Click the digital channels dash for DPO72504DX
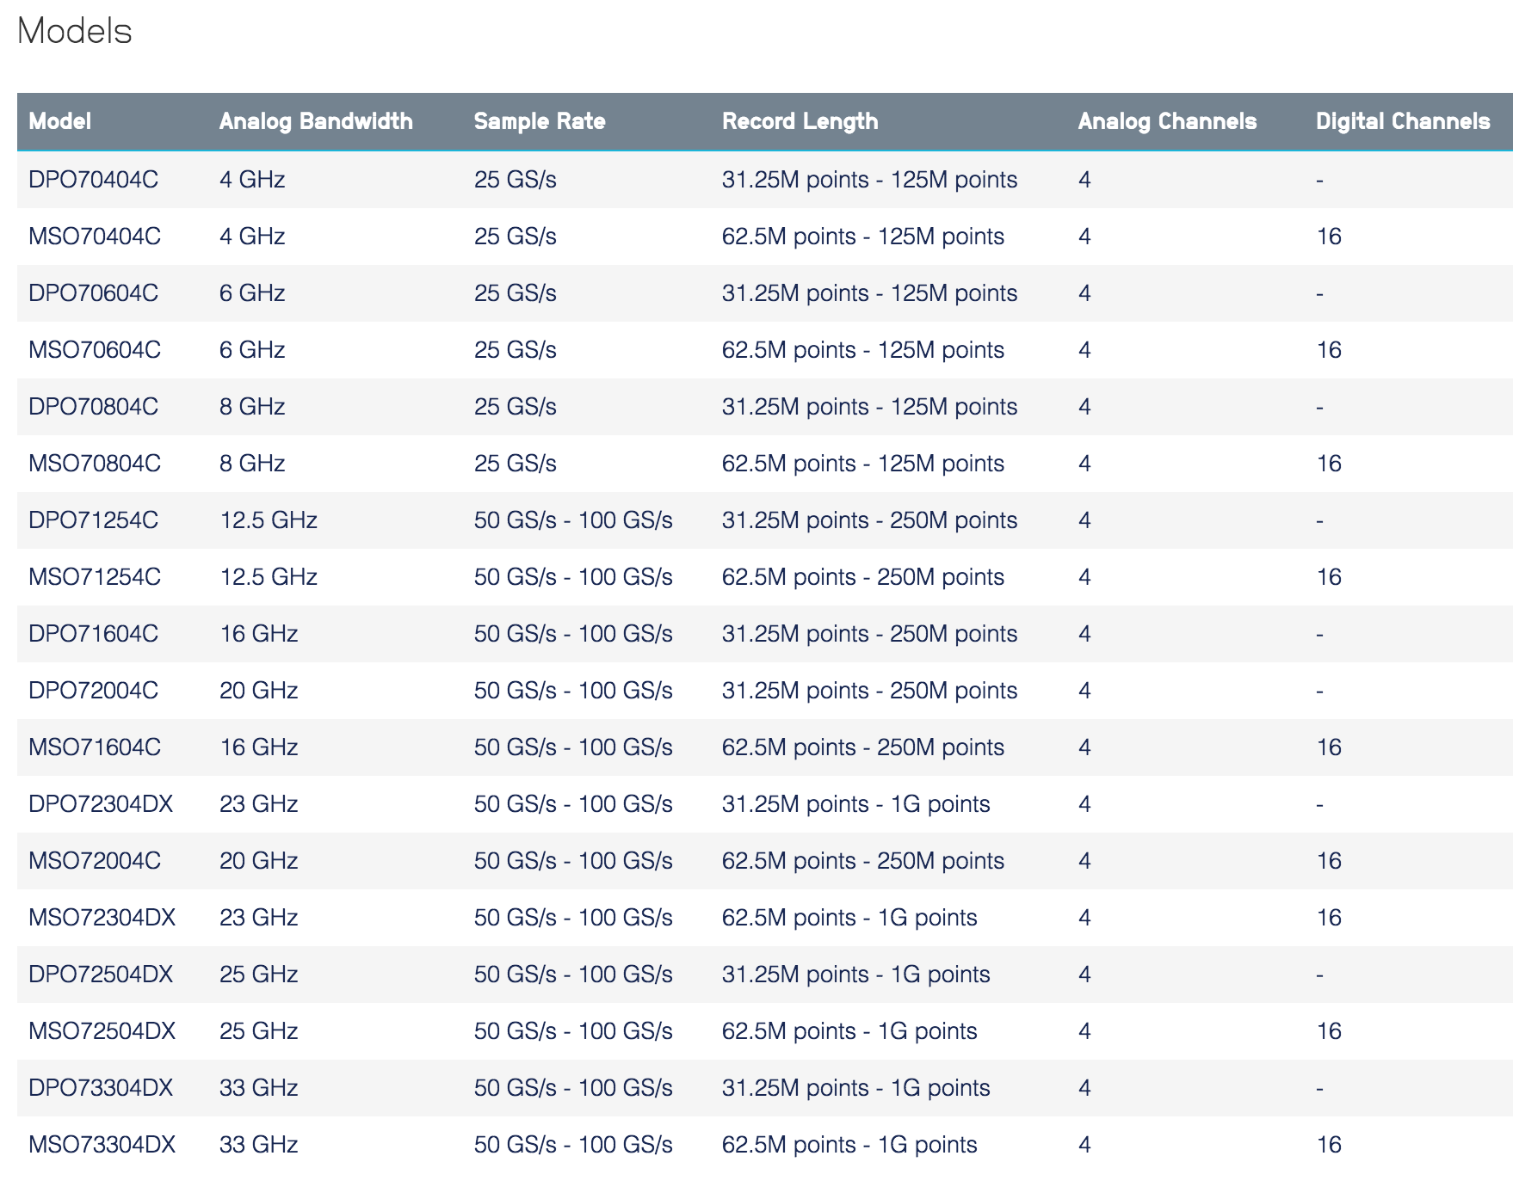The height and width of the screenshot is (1199, 1513). [1320, 975]
